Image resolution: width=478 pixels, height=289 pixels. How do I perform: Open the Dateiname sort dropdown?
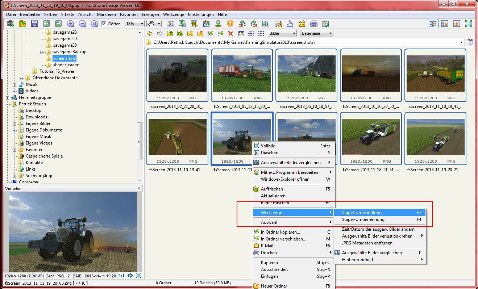point(317,33)
